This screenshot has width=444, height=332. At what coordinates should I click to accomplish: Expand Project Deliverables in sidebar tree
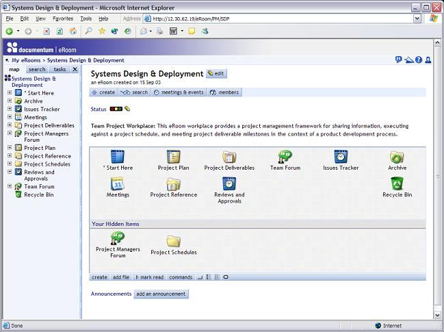[x=10, y=125]
